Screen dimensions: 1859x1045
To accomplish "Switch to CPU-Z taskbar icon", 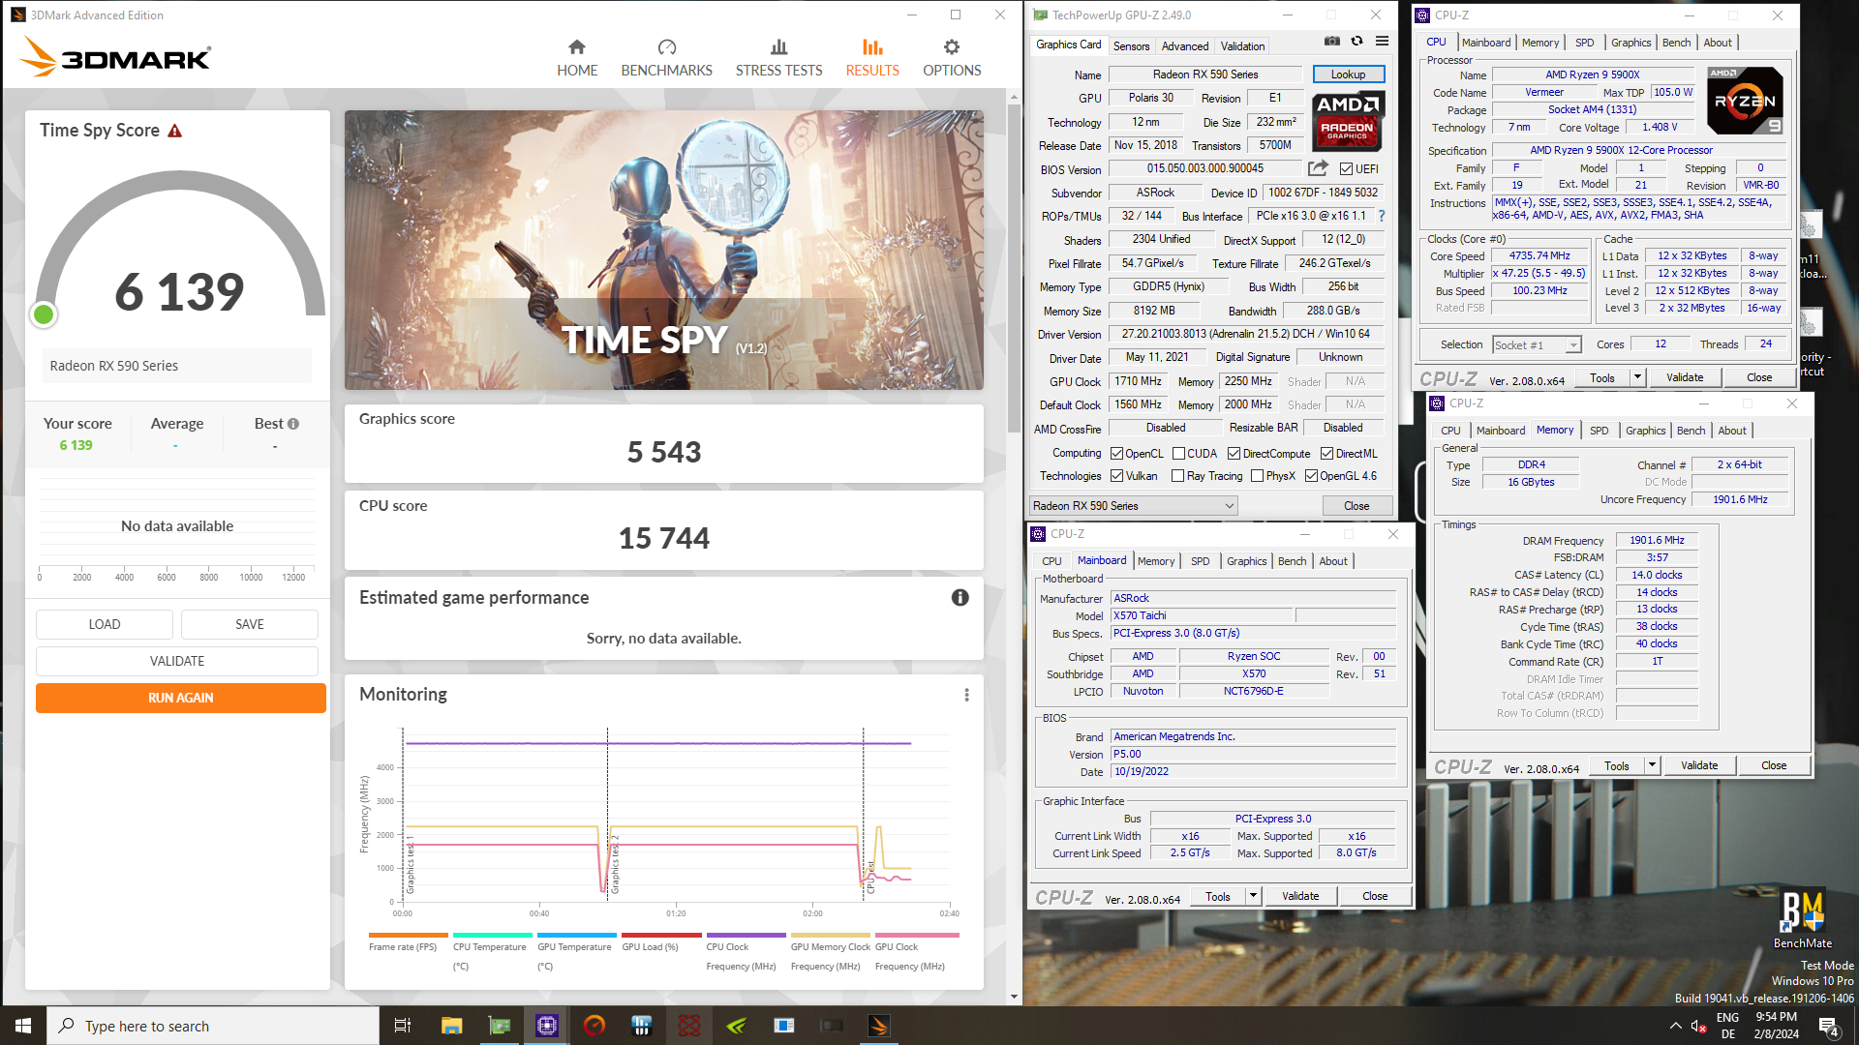I will tap(547, 1026).
